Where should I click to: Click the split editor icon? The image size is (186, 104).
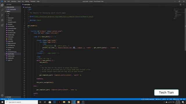[180, 5]
